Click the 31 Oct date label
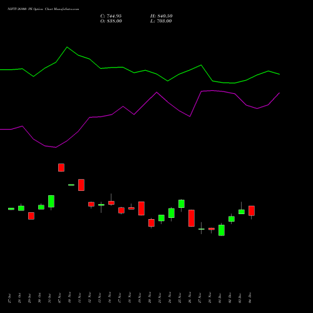This screenshot has width=313, height=313. [x=49, y=298]
